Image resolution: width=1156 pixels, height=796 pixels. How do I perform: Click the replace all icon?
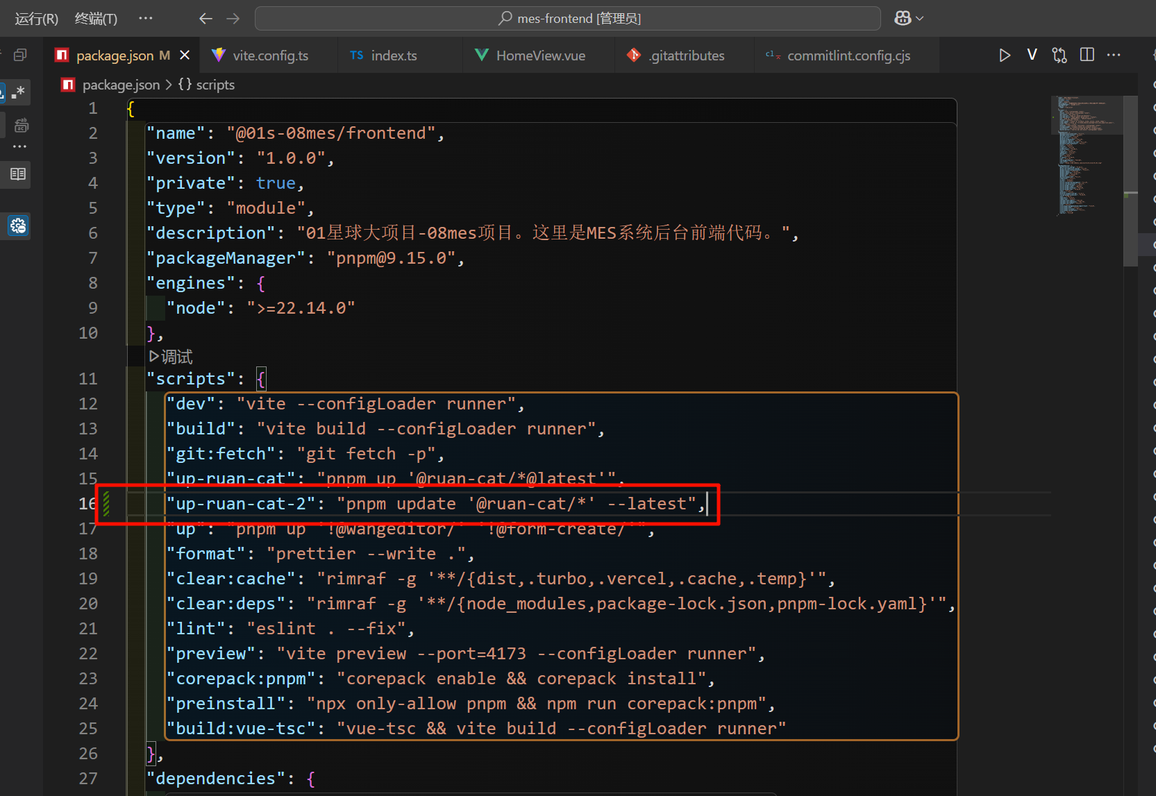[x=21, y=126]
